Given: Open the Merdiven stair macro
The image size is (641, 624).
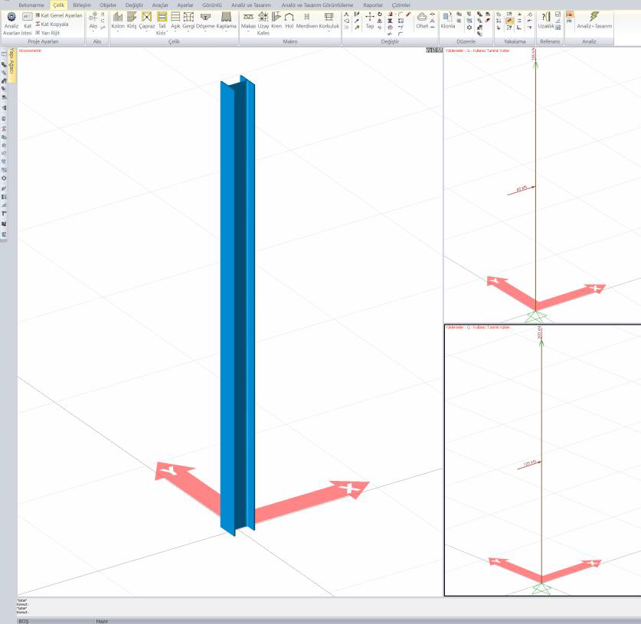Looking at the screenshot, I should [x=306, y=20].
